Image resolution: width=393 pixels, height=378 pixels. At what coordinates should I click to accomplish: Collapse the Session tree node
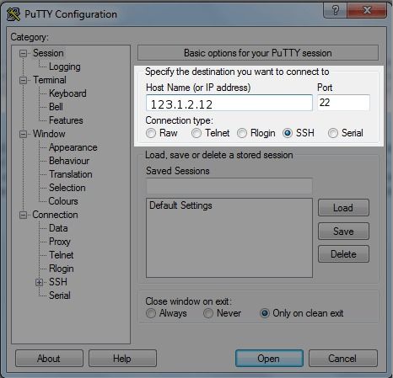point(24,53)
